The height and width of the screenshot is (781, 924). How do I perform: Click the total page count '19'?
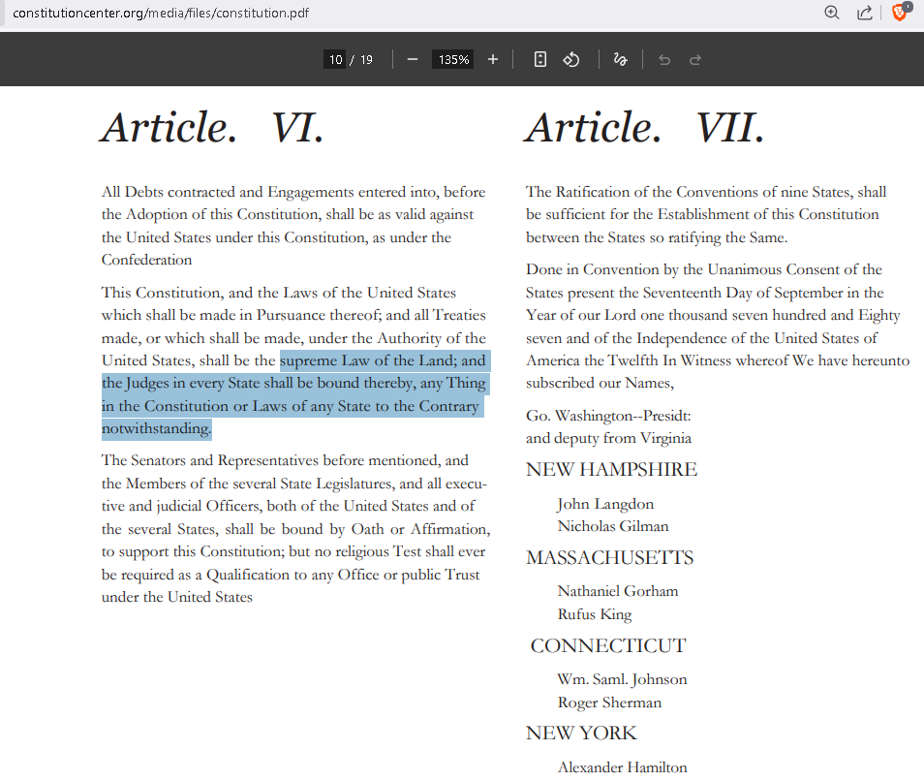tap(366, 59)
